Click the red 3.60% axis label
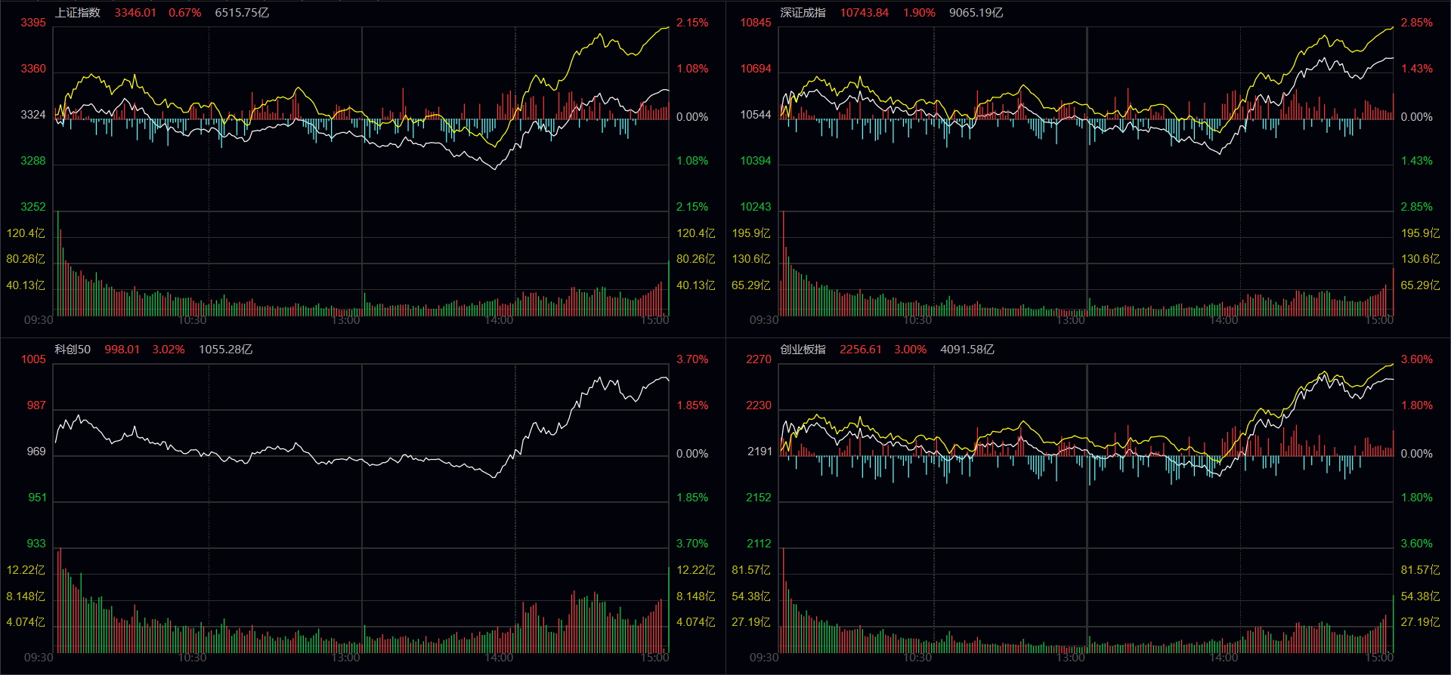This screenshot has height=675, width=1451. tap(1417, 359)
